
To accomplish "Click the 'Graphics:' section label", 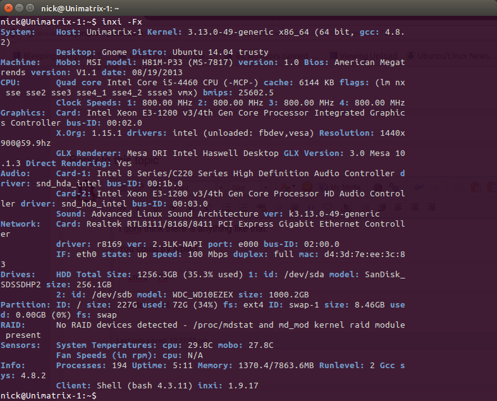I will (x=23, y=112).
